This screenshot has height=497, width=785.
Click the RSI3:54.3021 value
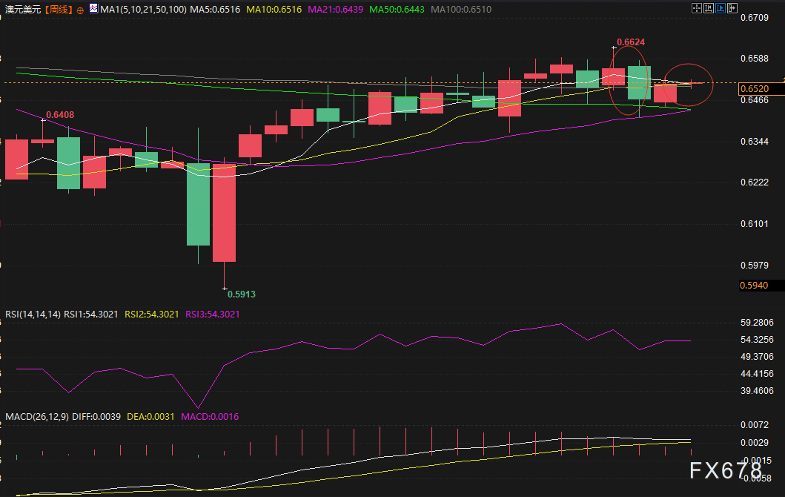212,314
